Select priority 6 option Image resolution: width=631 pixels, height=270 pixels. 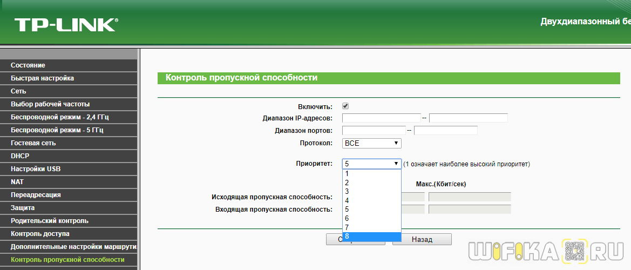pyautogui.click(x=372, y=218)
